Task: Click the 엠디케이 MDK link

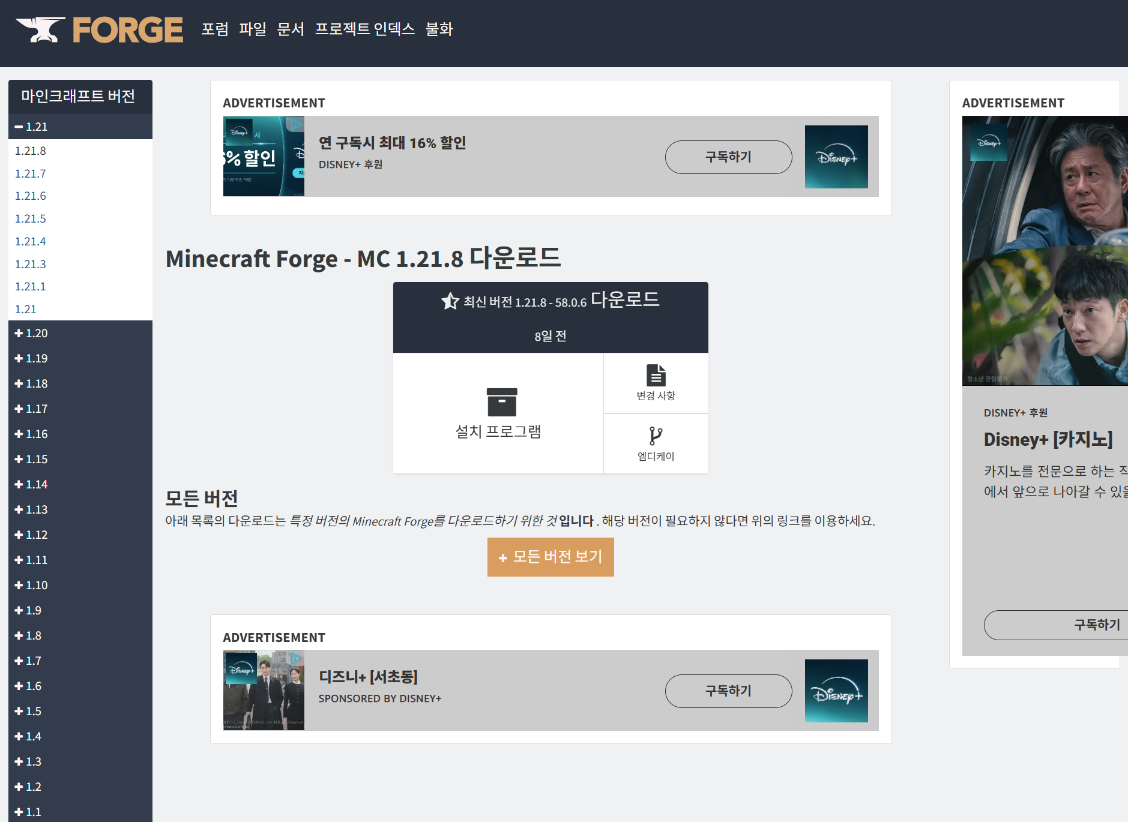Action: (656, 443)
